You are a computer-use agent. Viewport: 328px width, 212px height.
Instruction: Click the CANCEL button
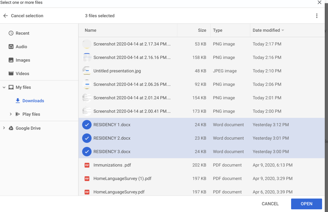[270, 204]
